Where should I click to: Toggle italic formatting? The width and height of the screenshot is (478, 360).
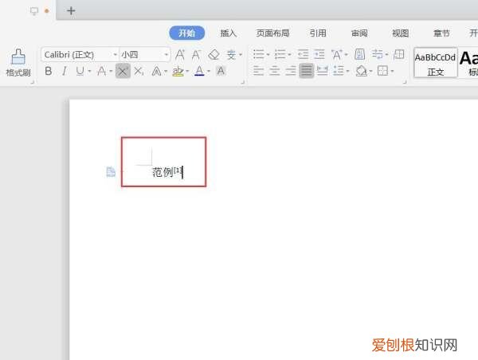64,71
